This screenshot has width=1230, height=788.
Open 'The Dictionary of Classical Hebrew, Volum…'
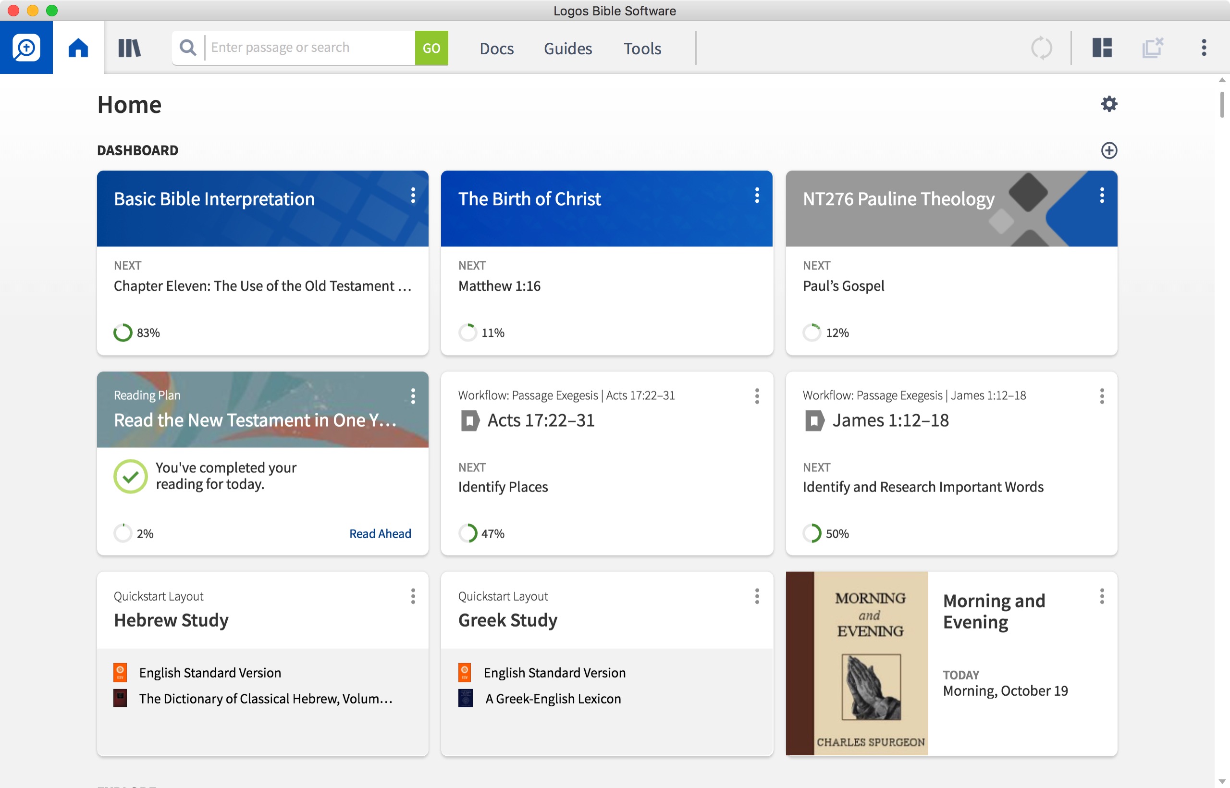(266, 699)
